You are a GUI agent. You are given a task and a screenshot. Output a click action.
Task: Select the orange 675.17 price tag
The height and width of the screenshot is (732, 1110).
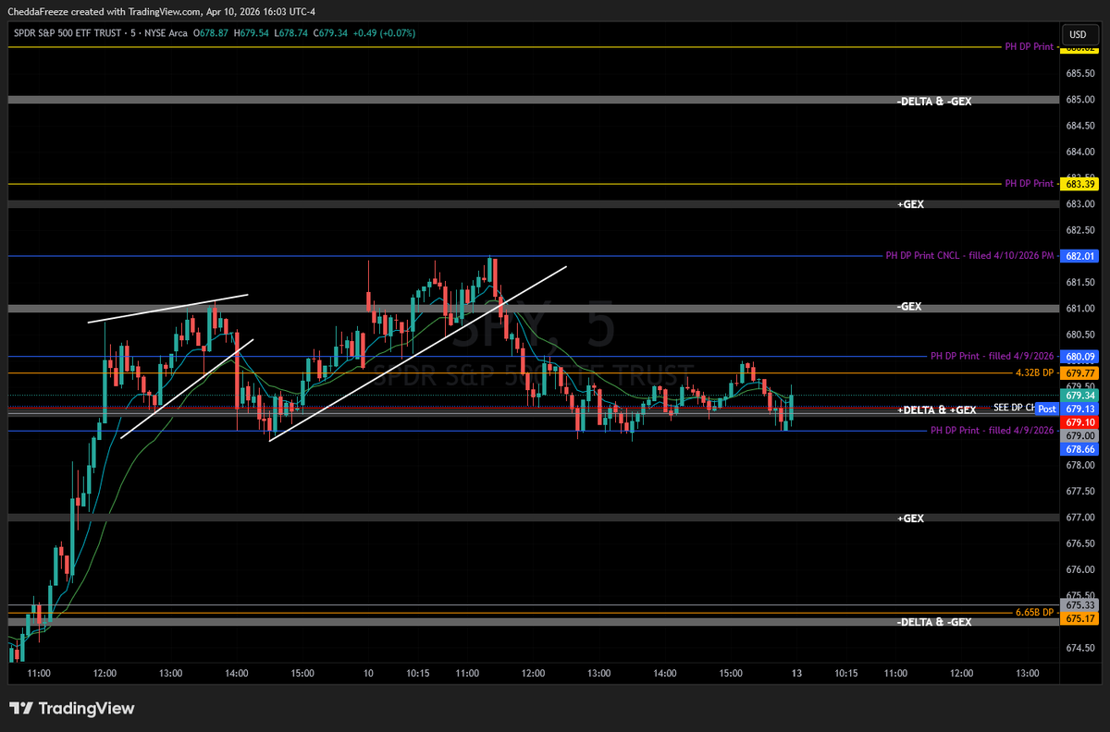(x=1079, y=618)
